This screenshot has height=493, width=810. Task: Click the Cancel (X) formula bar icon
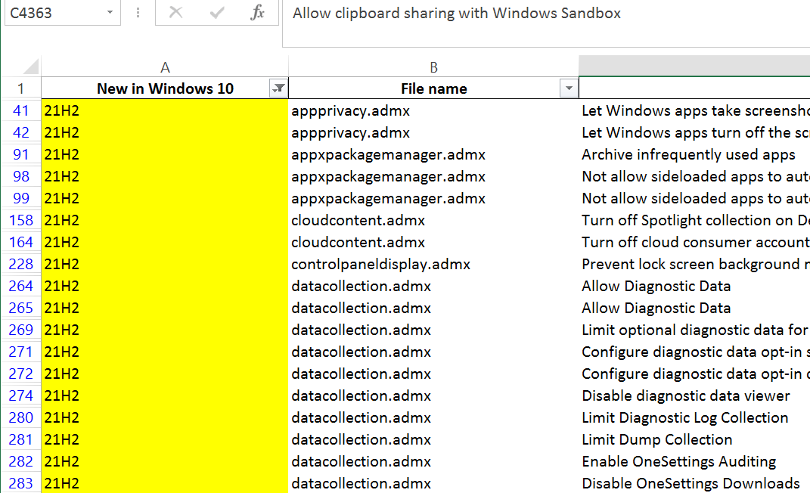point(175,12)
